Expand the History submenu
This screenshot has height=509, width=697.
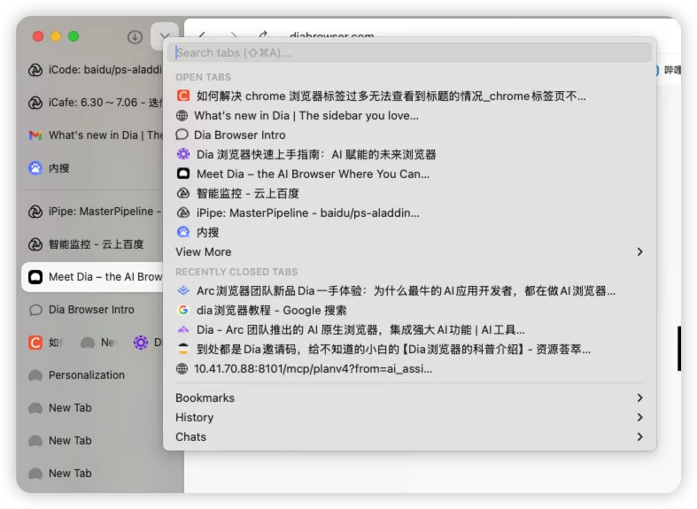point(409,418)
